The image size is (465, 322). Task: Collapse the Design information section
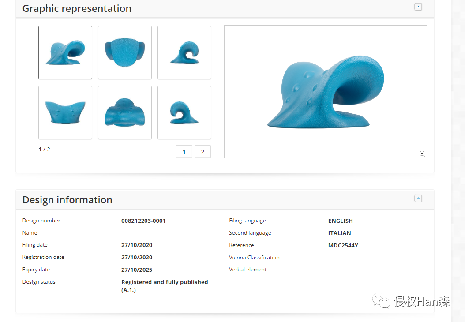[x=418, y=198]
